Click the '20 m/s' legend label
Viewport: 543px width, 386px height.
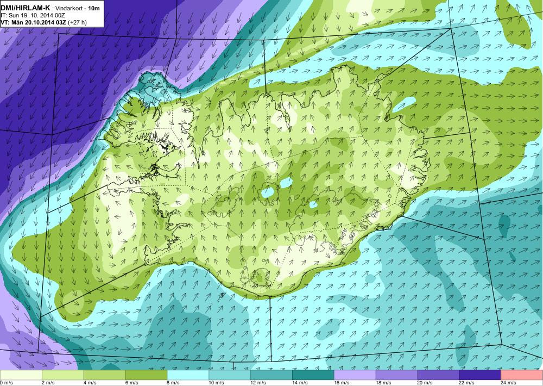(425, 383)
